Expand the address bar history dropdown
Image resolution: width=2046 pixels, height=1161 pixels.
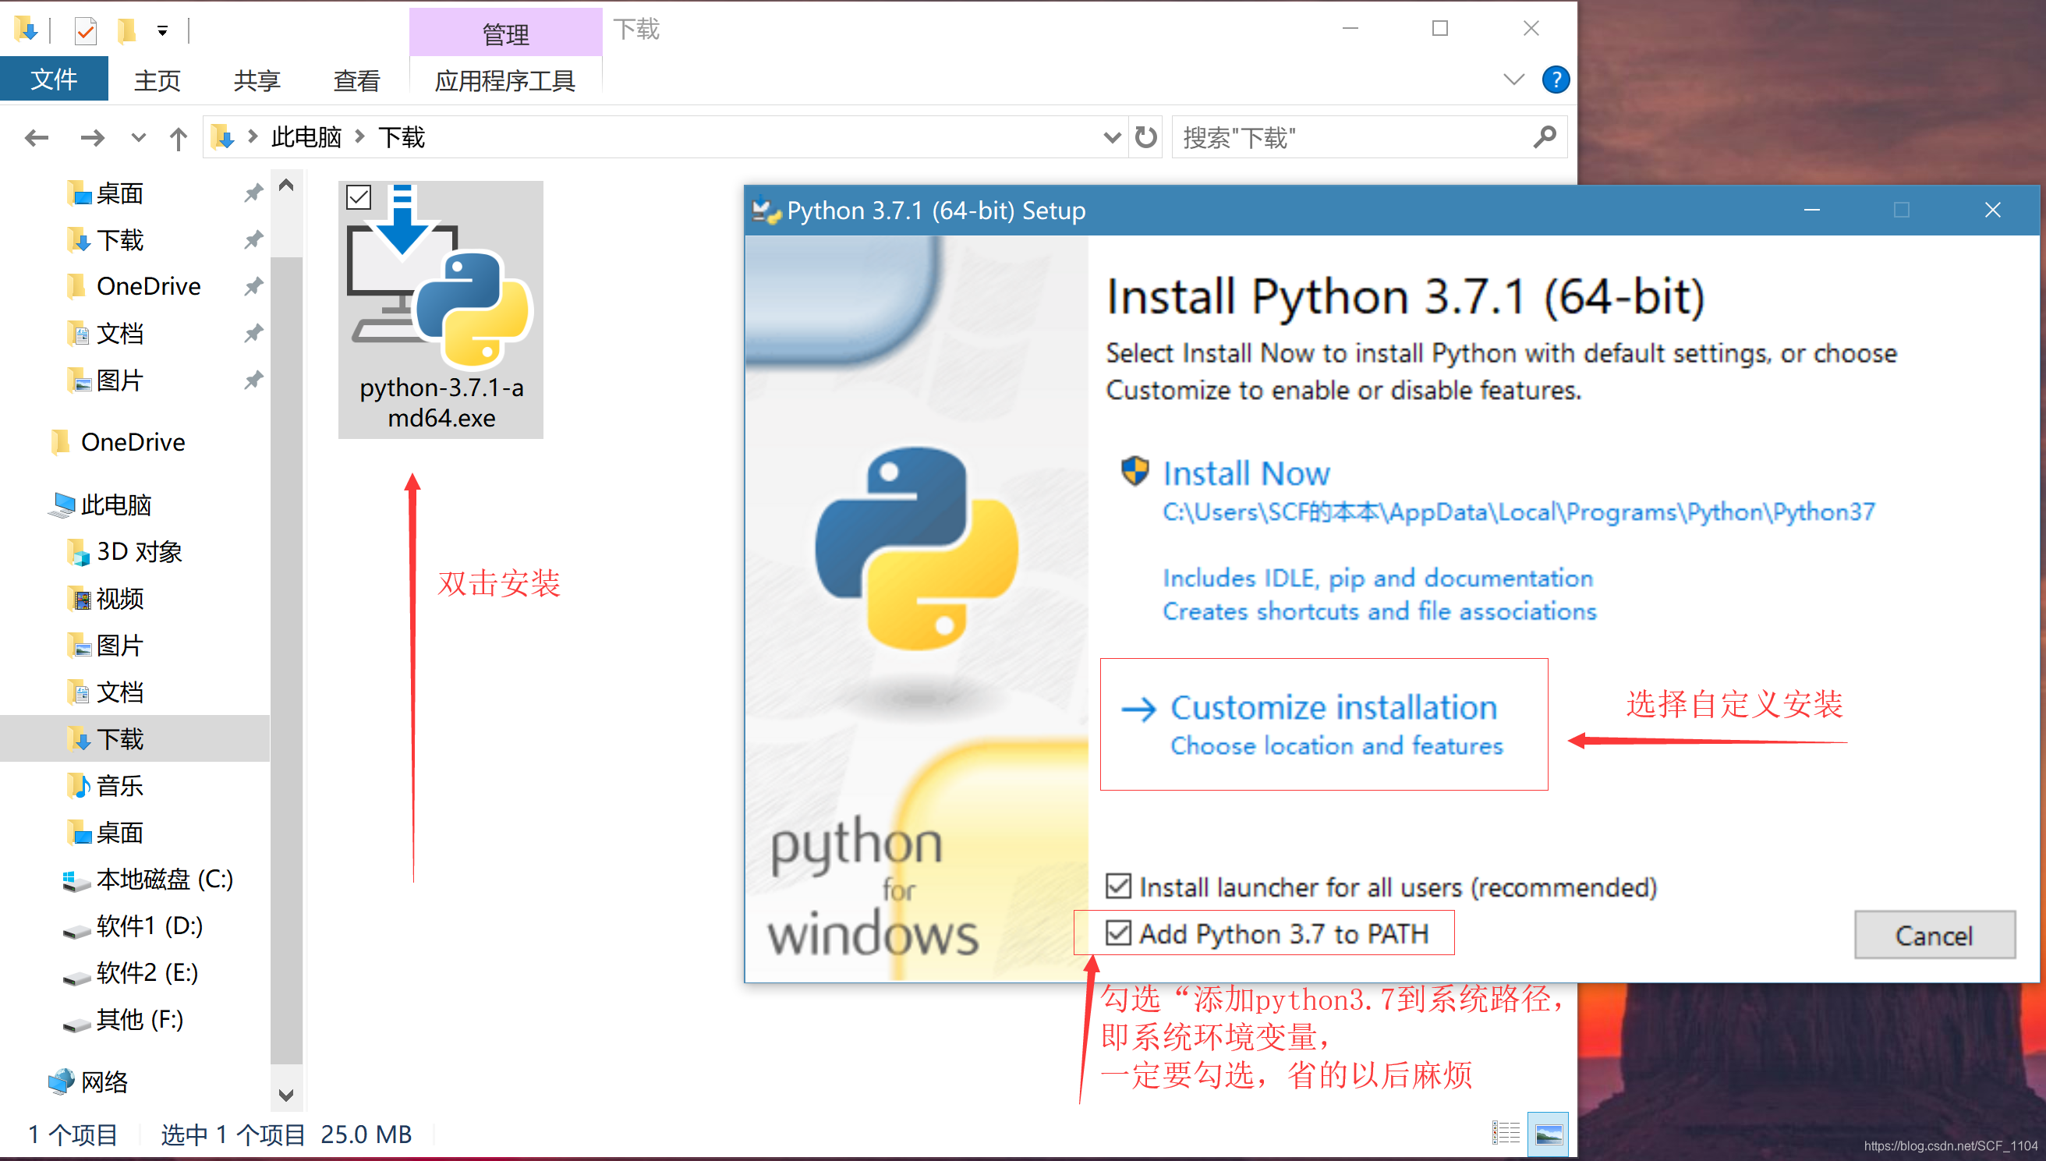(1112, 137)
